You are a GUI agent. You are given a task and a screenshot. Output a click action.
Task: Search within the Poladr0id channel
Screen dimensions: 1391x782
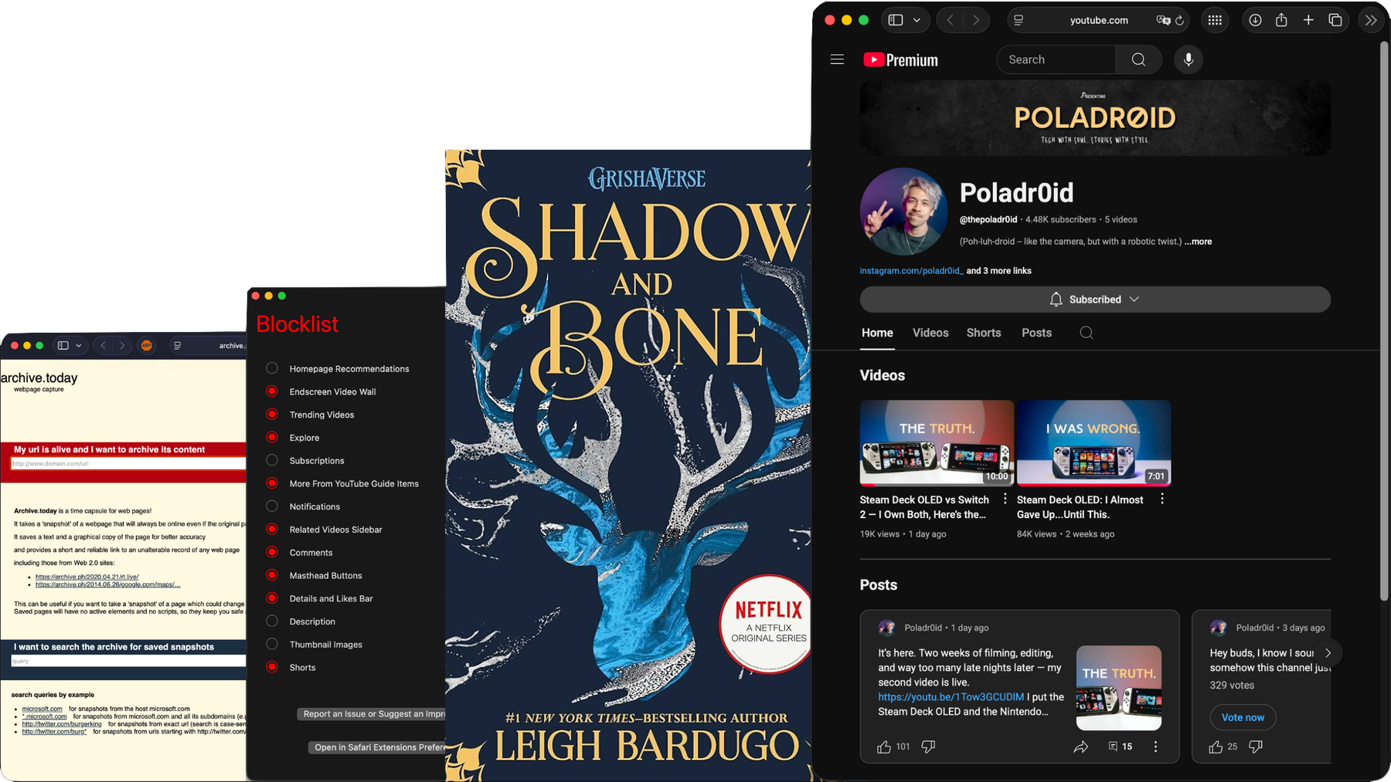click(x=1086, y=333)
